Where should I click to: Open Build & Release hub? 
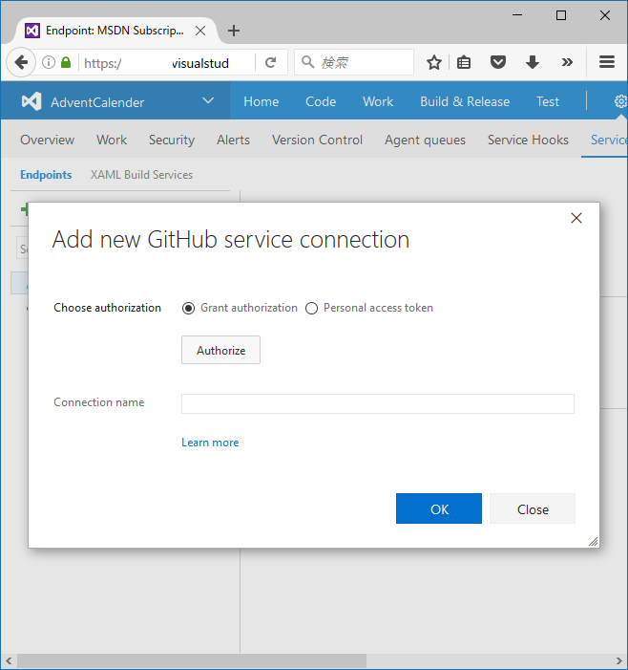pos(465,101)
